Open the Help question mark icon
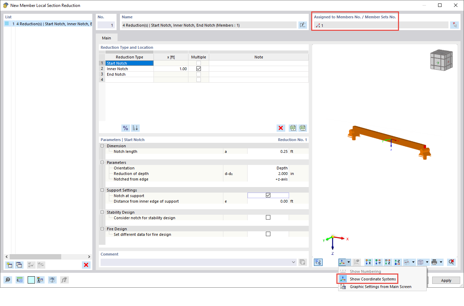 tap(8, 280)
